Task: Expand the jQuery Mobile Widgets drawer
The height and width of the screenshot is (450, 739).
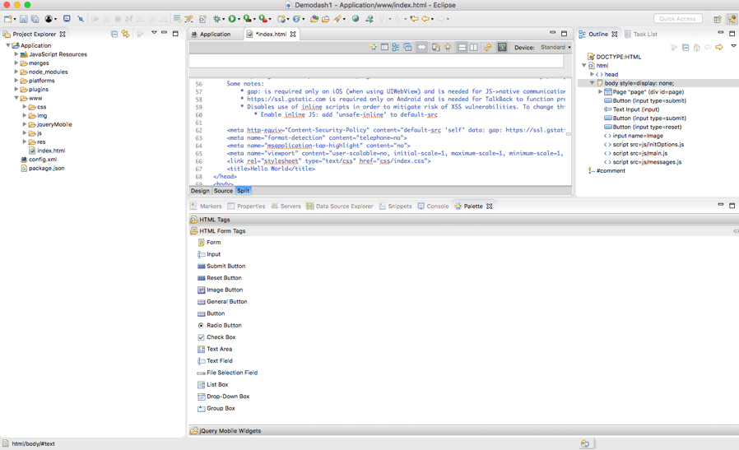Action: (230, 431)
